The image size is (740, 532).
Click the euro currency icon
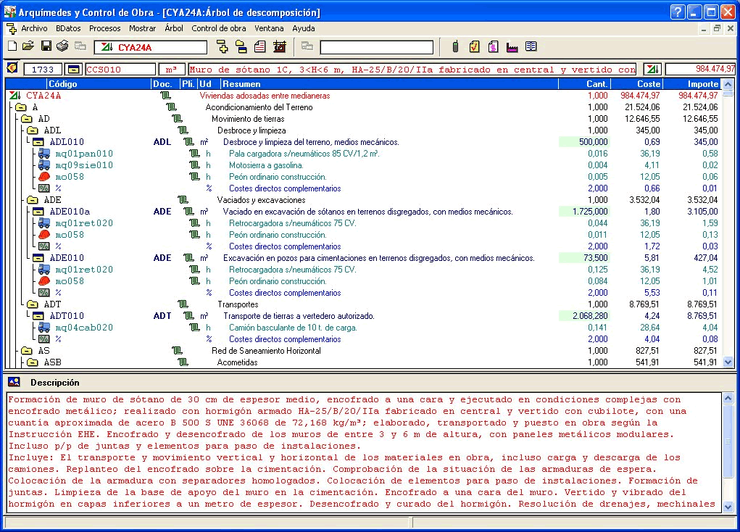[12, 68]
